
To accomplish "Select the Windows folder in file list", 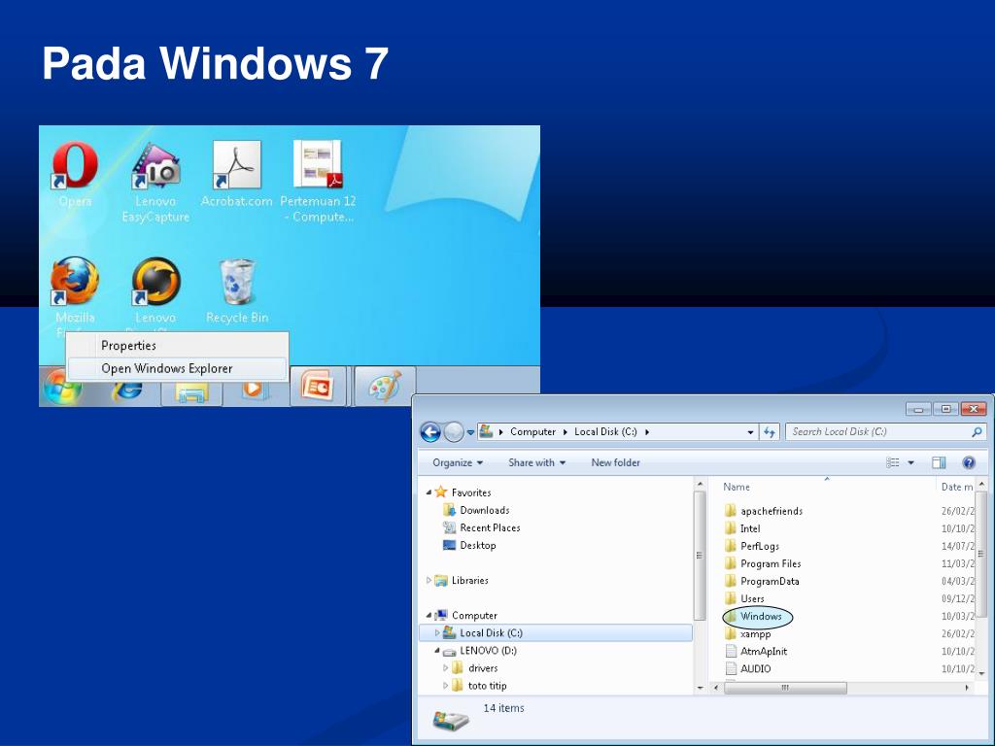I will point(760,617).
